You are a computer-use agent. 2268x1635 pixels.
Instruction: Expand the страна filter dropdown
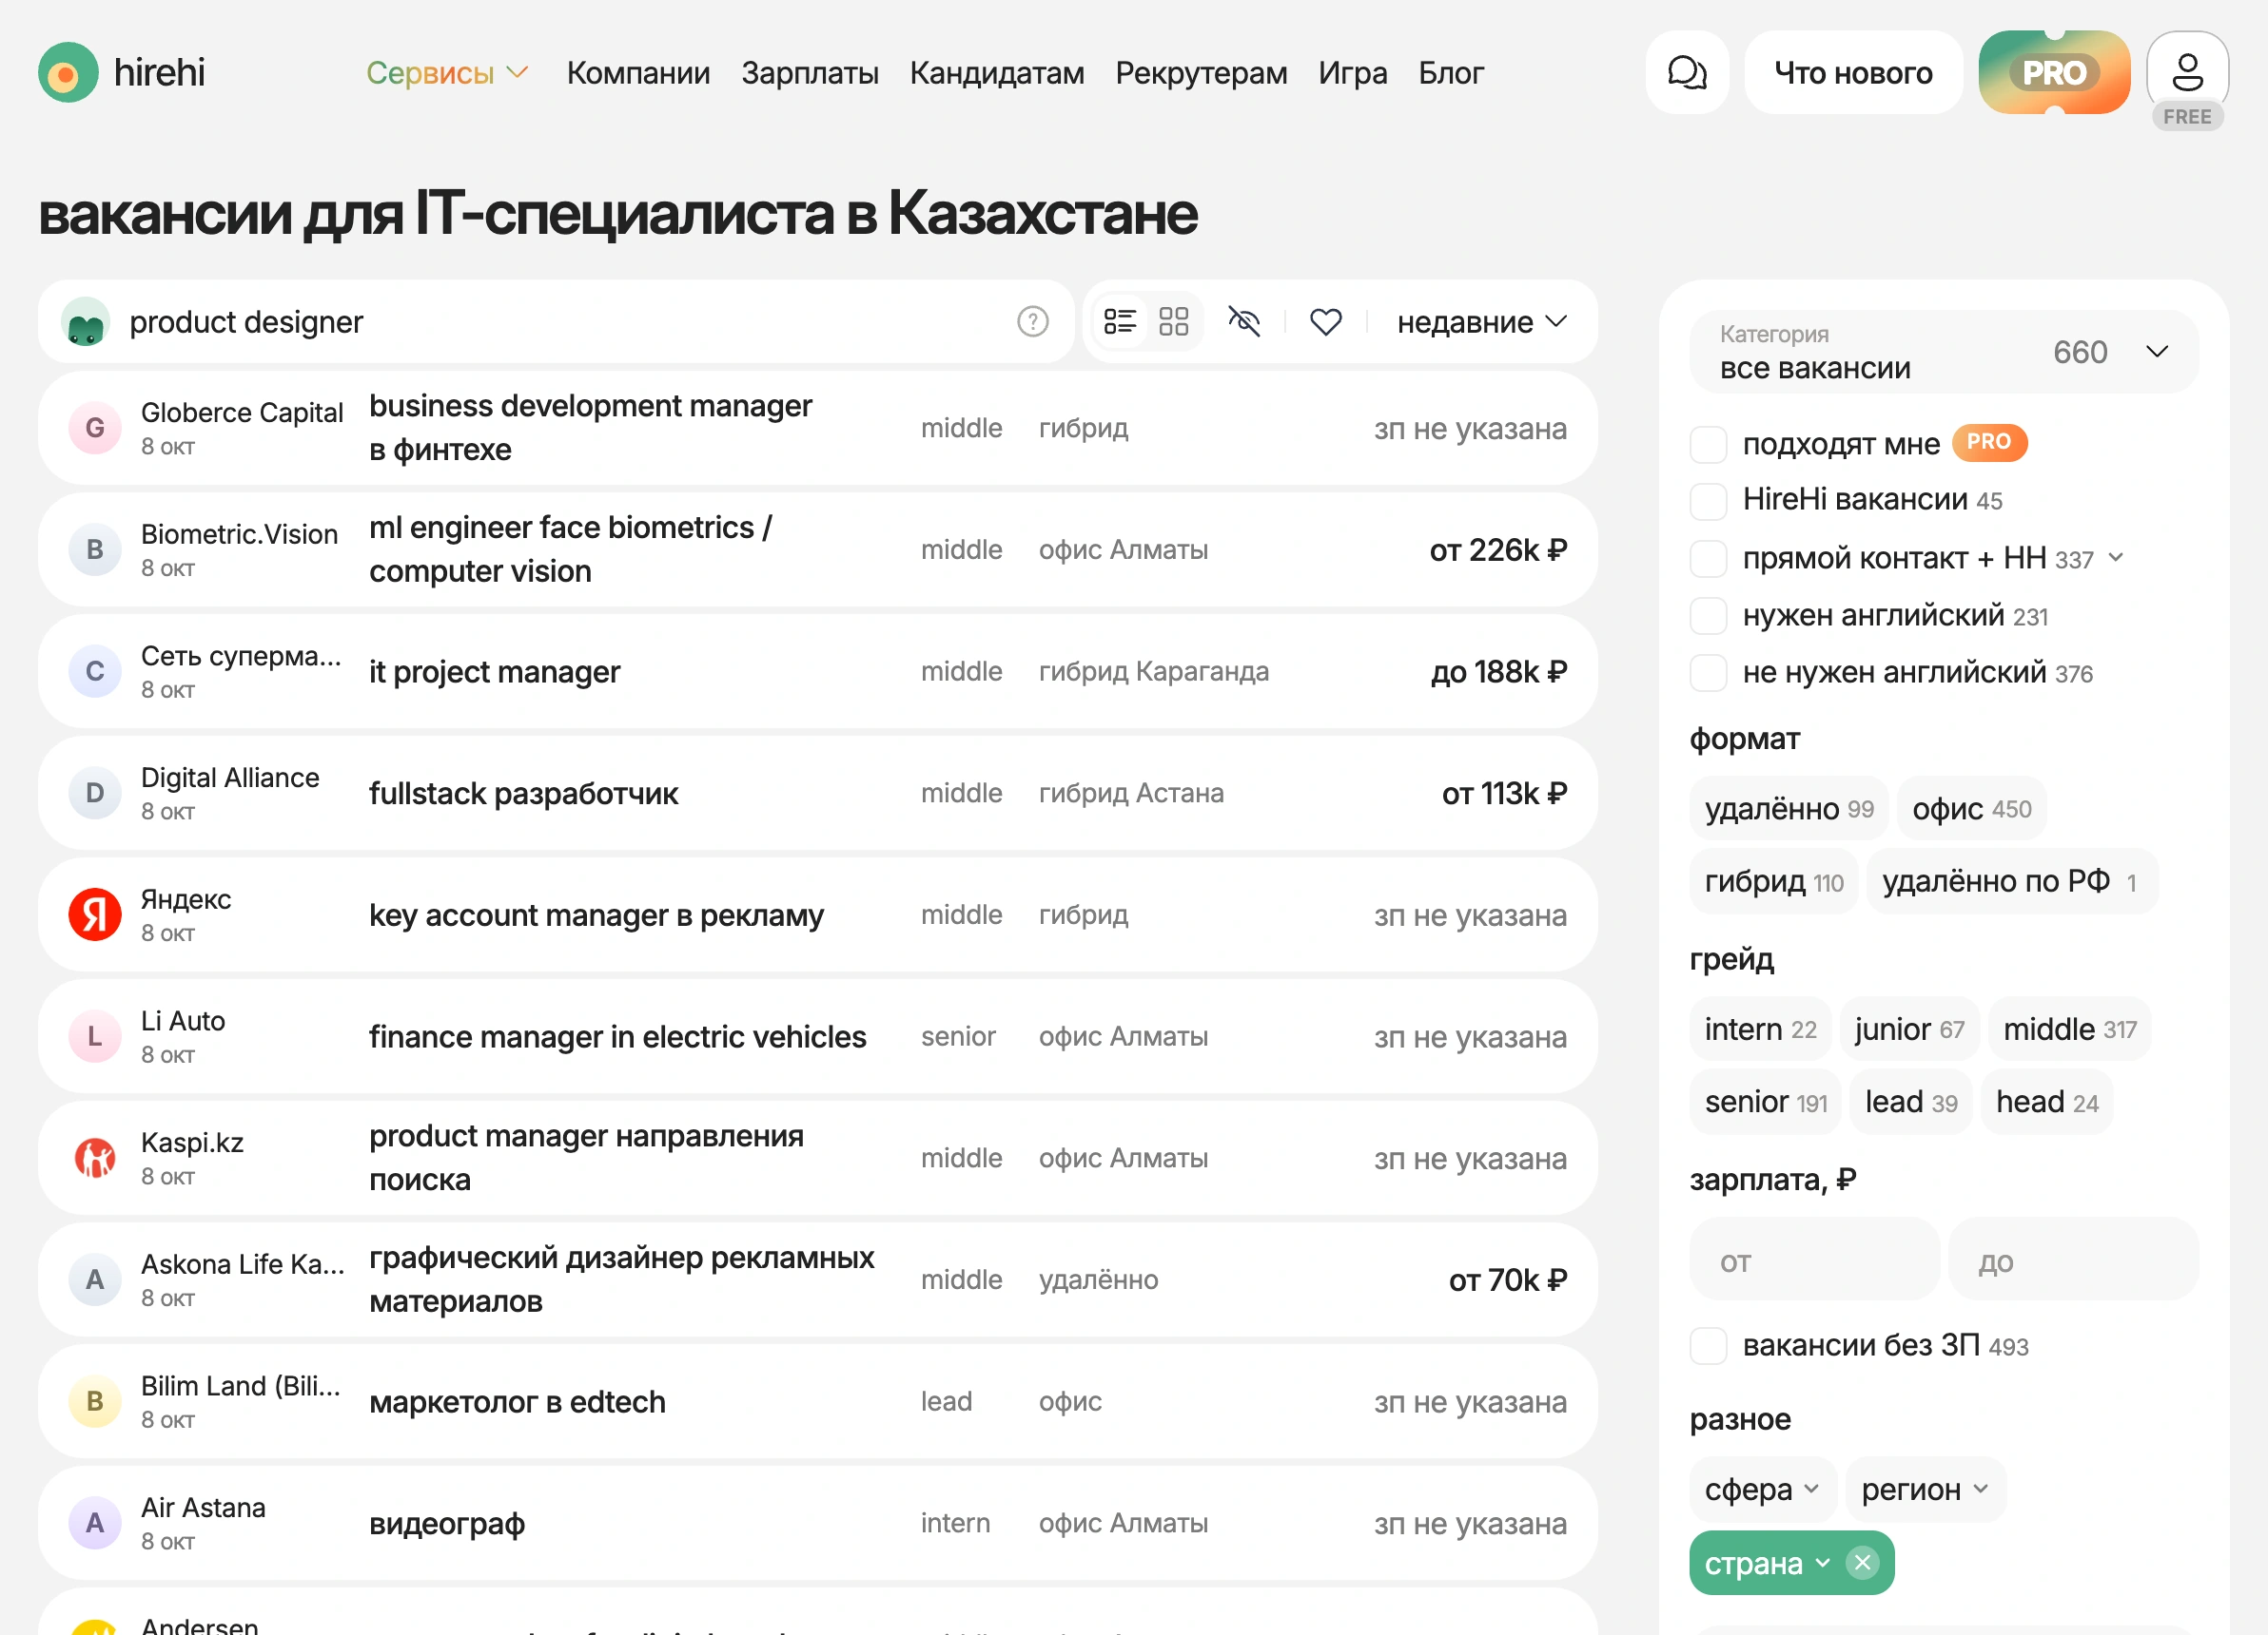coord(1767,1562)
